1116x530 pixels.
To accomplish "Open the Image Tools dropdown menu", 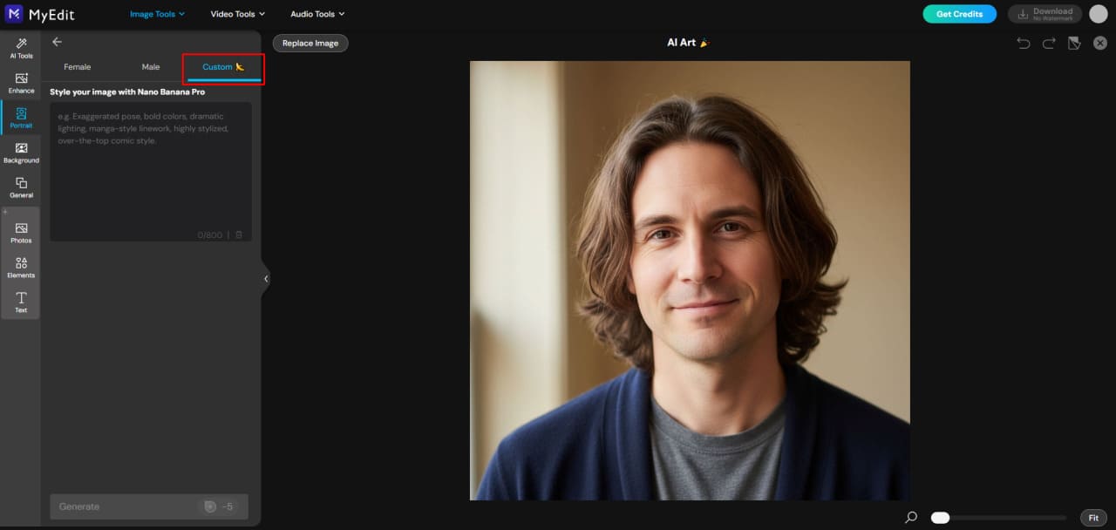I will [157, 14].
